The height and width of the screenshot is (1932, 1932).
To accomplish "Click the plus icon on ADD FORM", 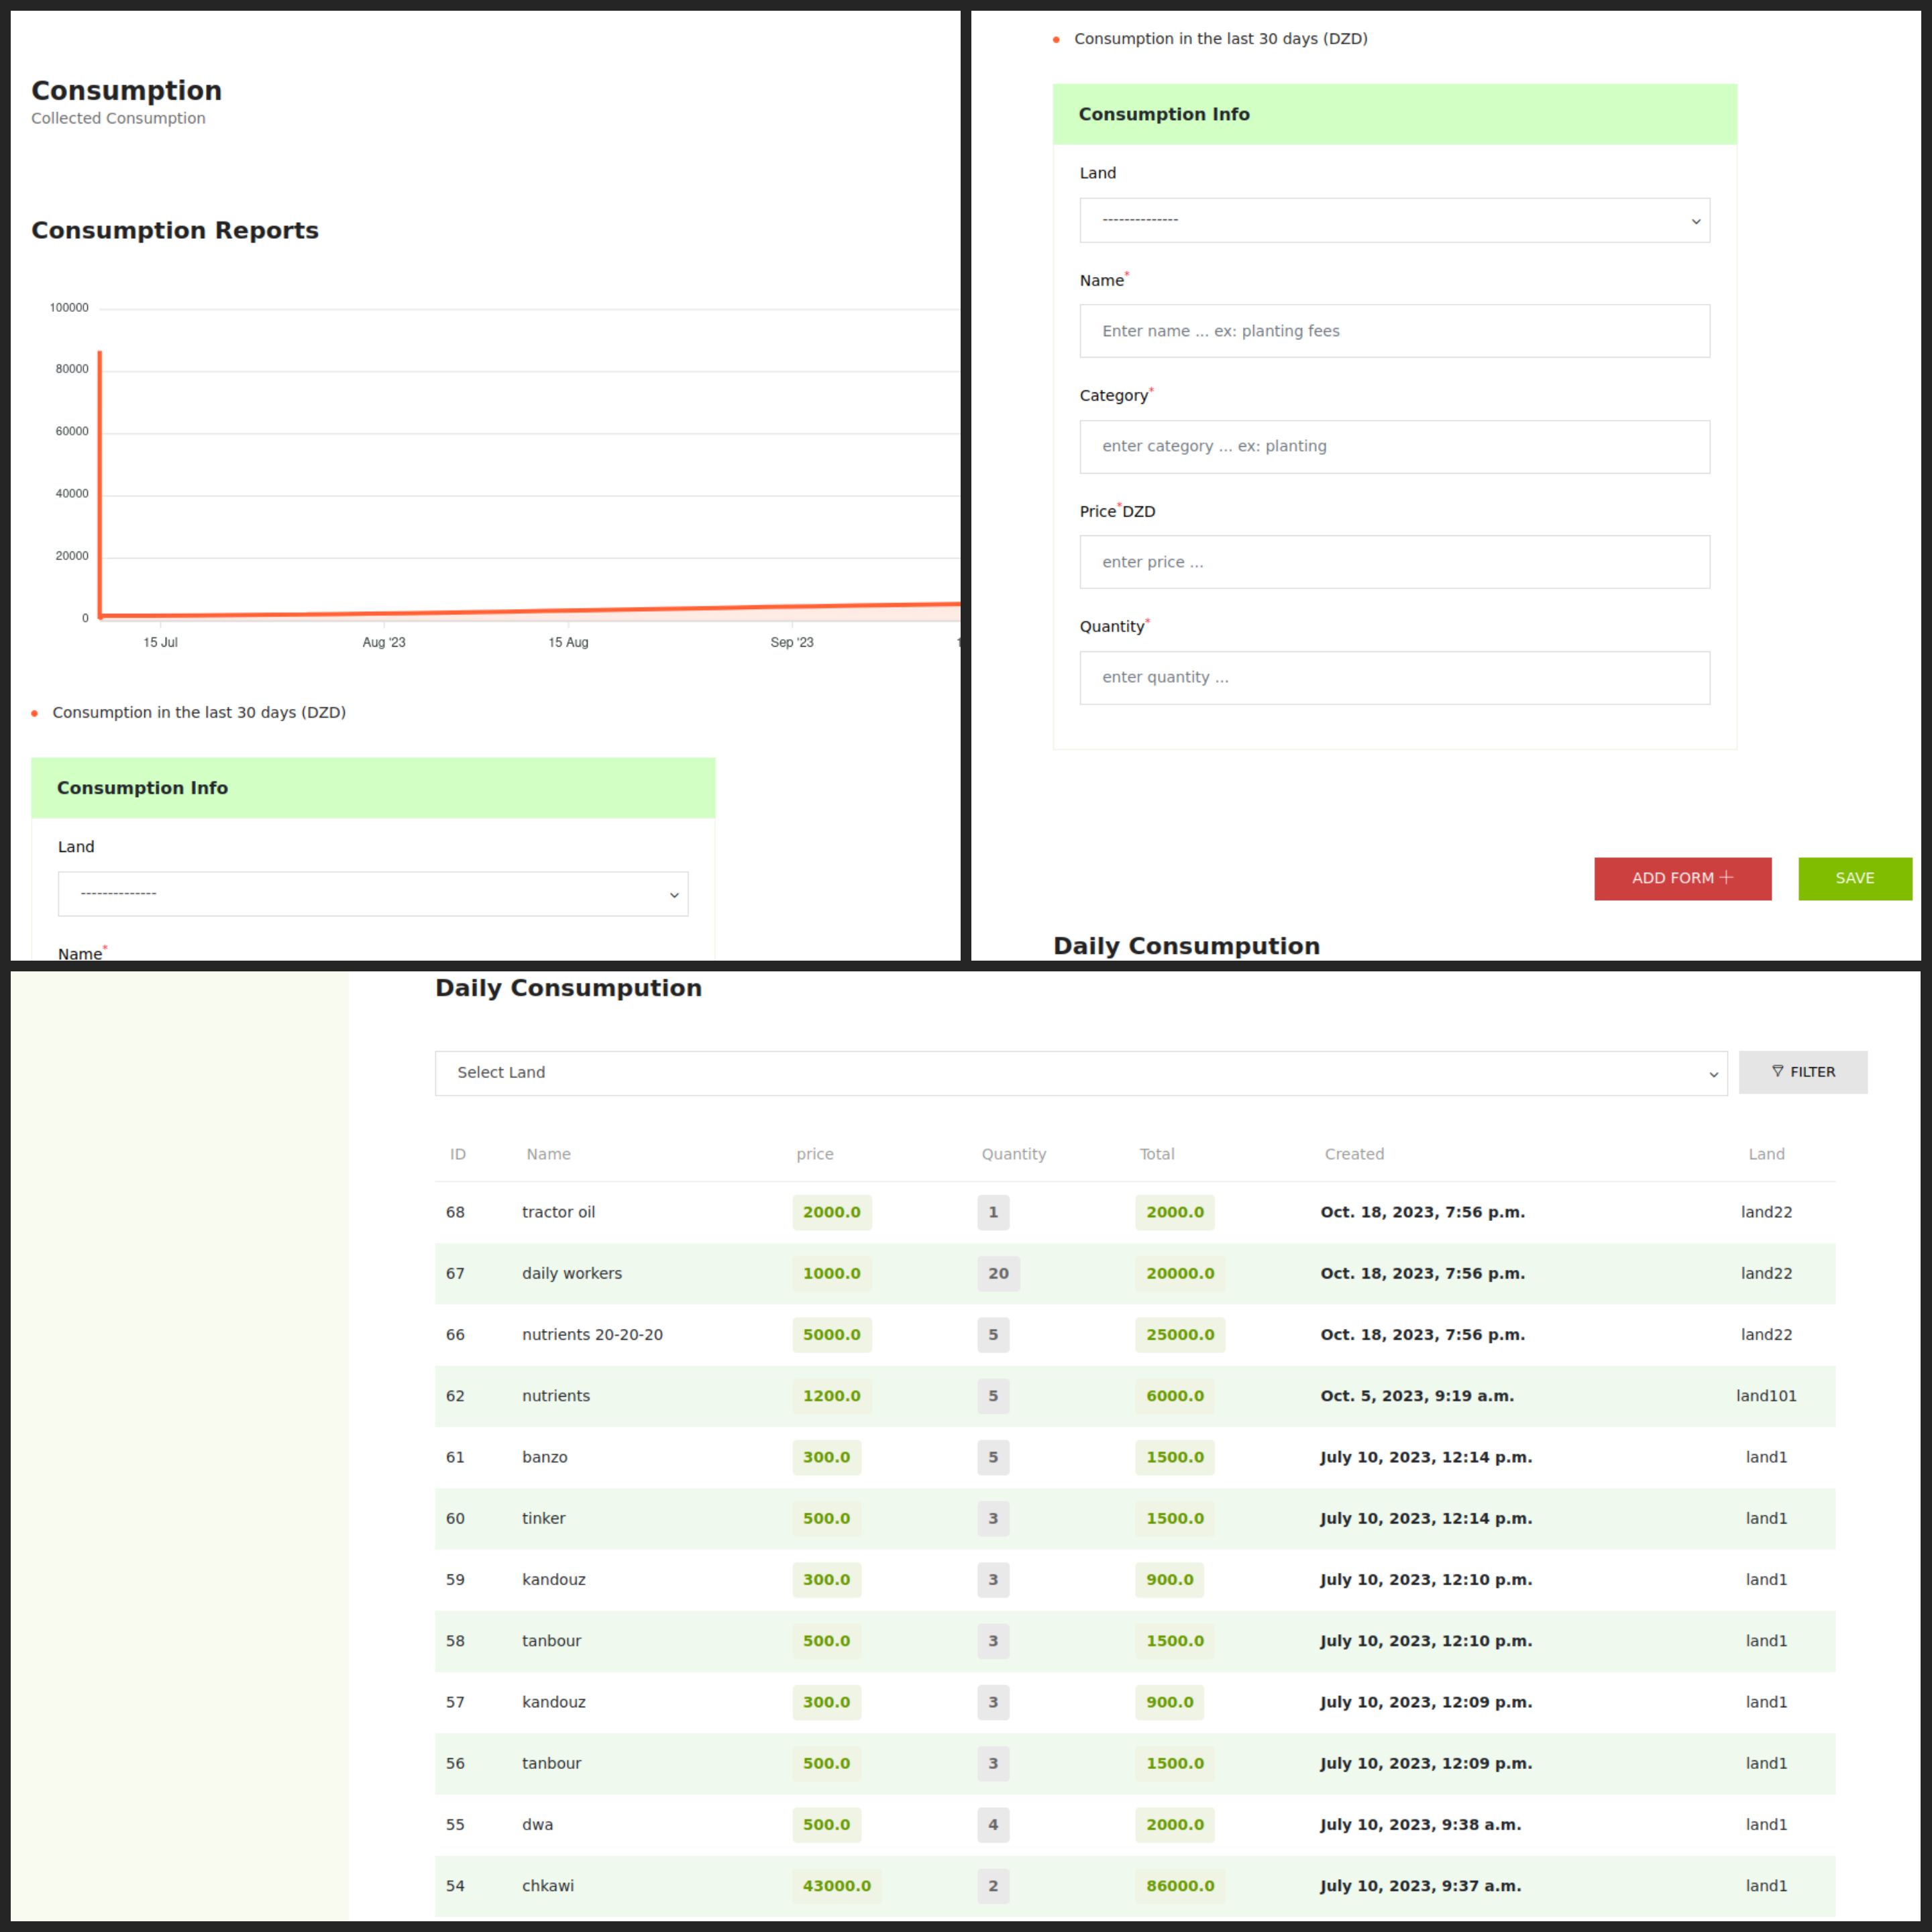I will 1725,877.
